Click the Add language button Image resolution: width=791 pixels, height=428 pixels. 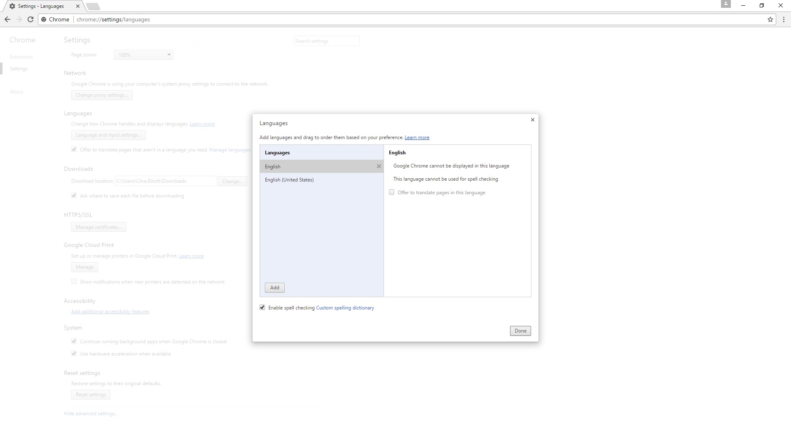pos(275,288)
